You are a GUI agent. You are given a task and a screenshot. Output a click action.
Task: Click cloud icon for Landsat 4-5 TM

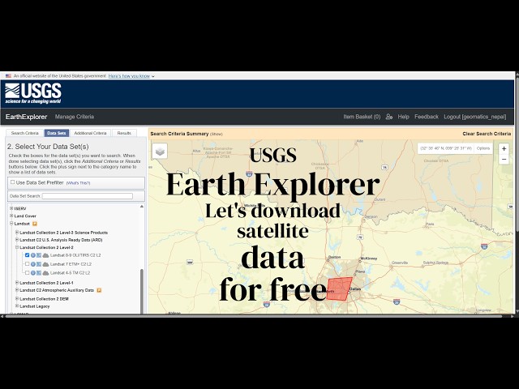click(45, 273)
